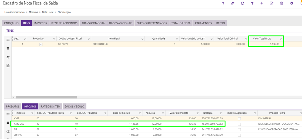Open the Alíquota column filter dropdown

[x=163, y=113]
